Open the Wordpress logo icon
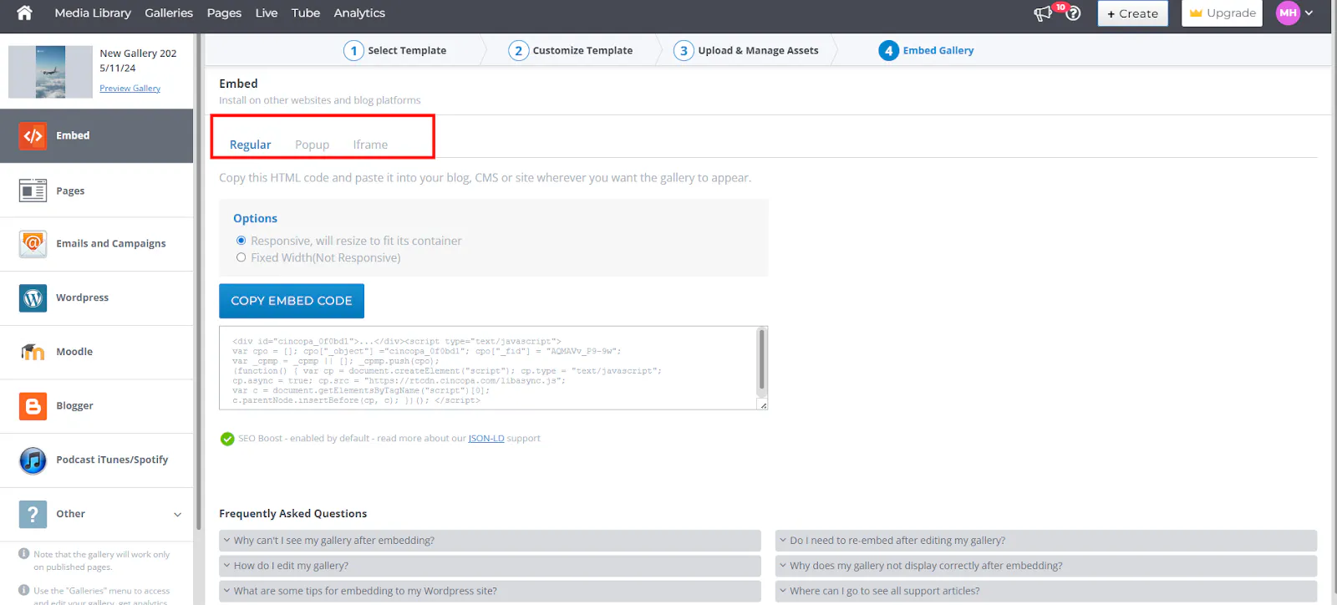Image resolution: width=1337 pixels, height=605 pixels. [33, 297]
